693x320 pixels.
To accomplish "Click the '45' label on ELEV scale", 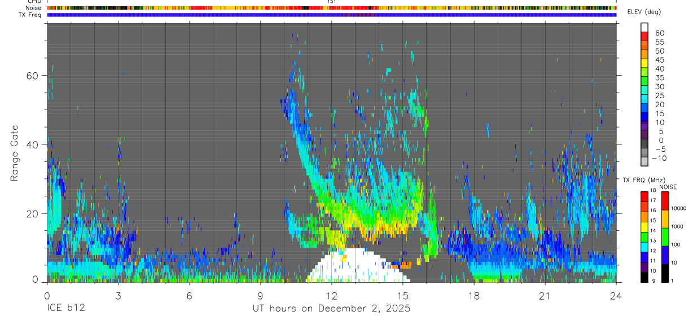I will tap(659, 60).
